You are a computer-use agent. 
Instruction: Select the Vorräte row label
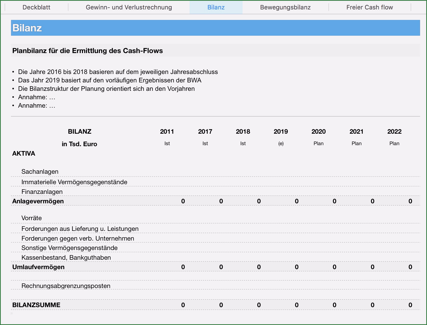pos(31,218)
